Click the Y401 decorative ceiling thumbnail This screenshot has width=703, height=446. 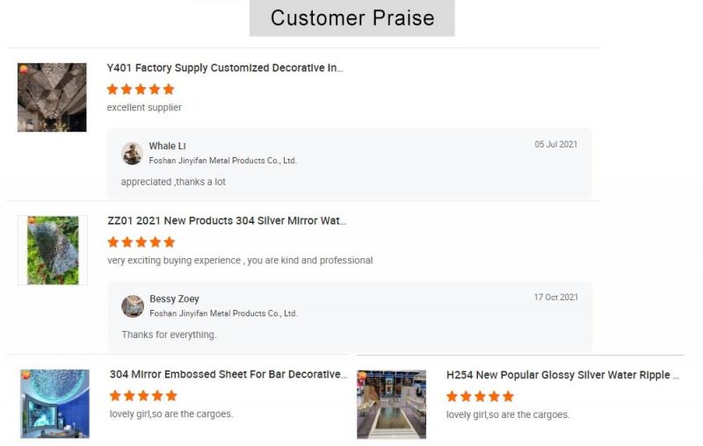click(52, 97)
